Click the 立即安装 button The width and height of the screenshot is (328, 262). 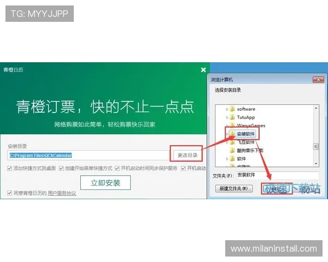tap(106, 183)
